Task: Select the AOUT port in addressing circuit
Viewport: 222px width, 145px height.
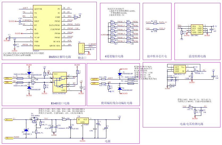Action: pyautogui.click(x=95, y=79)
